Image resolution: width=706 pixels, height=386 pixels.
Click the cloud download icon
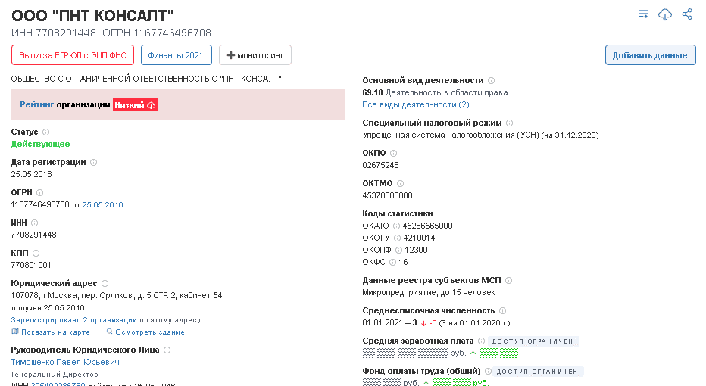pos(665,14)
